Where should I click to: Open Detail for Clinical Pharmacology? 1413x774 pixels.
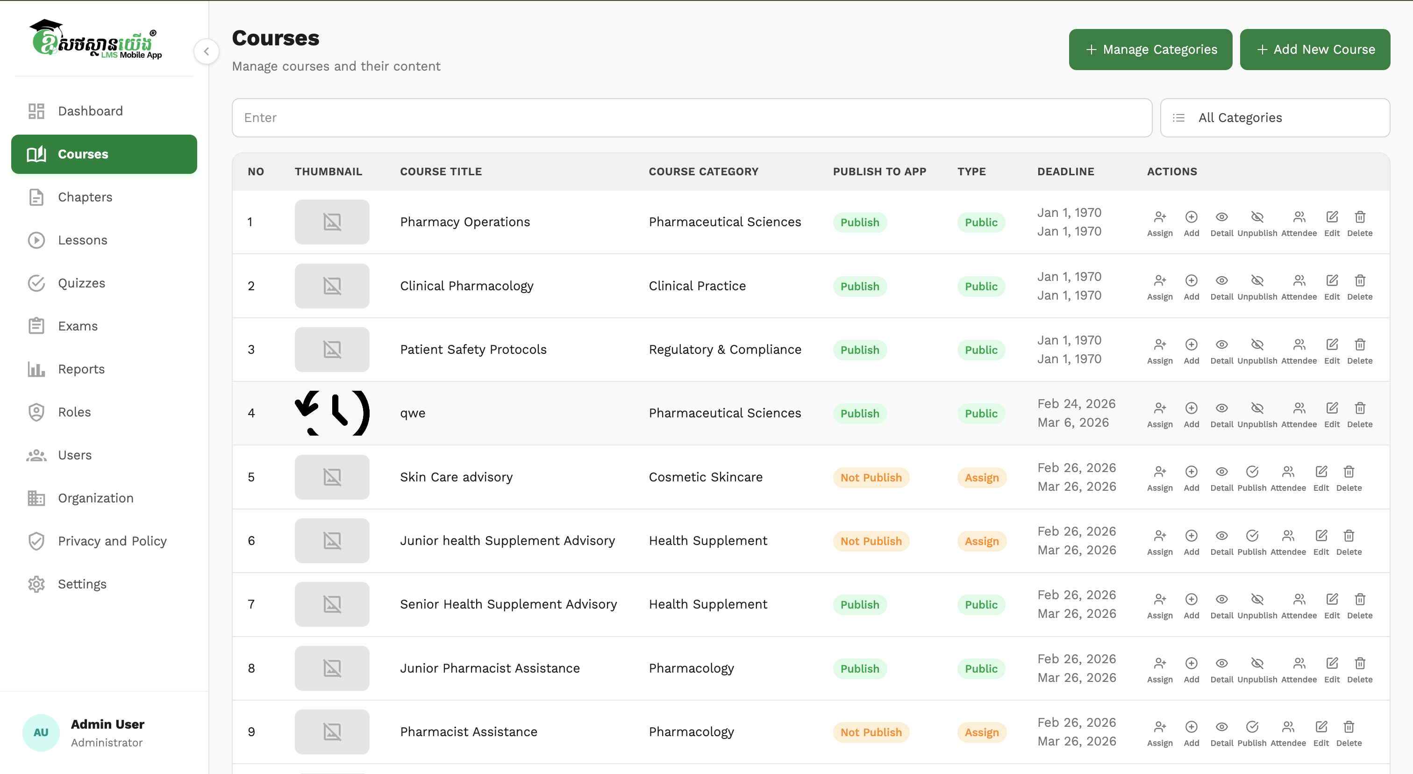(1221, 280)
